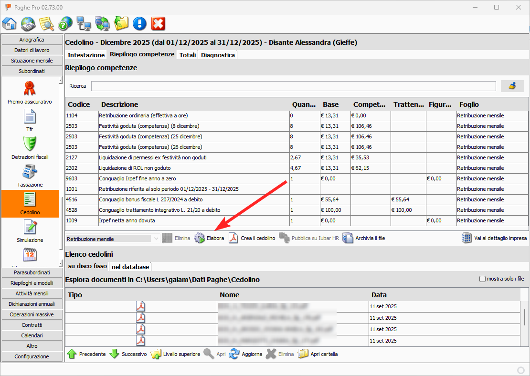Click the red X close icon in toolbar
Screen dimensions: 530x376
158,23
